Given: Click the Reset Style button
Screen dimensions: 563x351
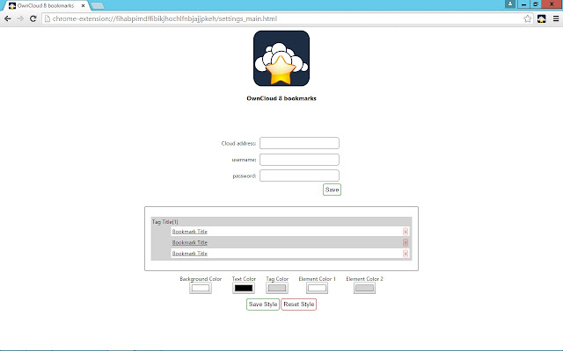Looking at the screenshot, I should tap(299, 304).
